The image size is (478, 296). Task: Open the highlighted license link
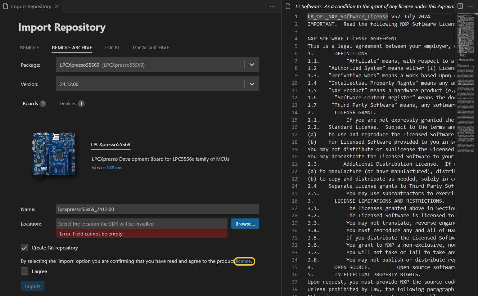244,261
